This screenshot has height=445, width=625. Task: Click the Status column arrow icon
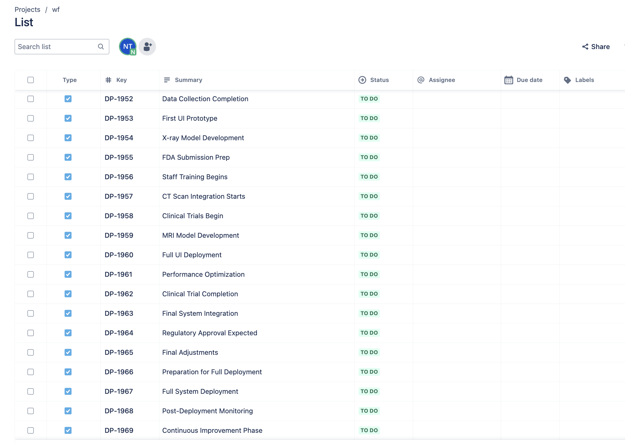coord(362,80)
